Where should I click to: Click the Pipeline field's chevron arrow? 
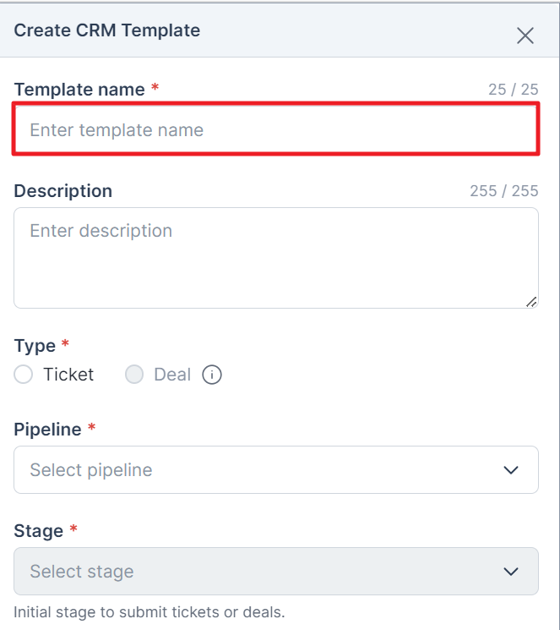point(511,469)
